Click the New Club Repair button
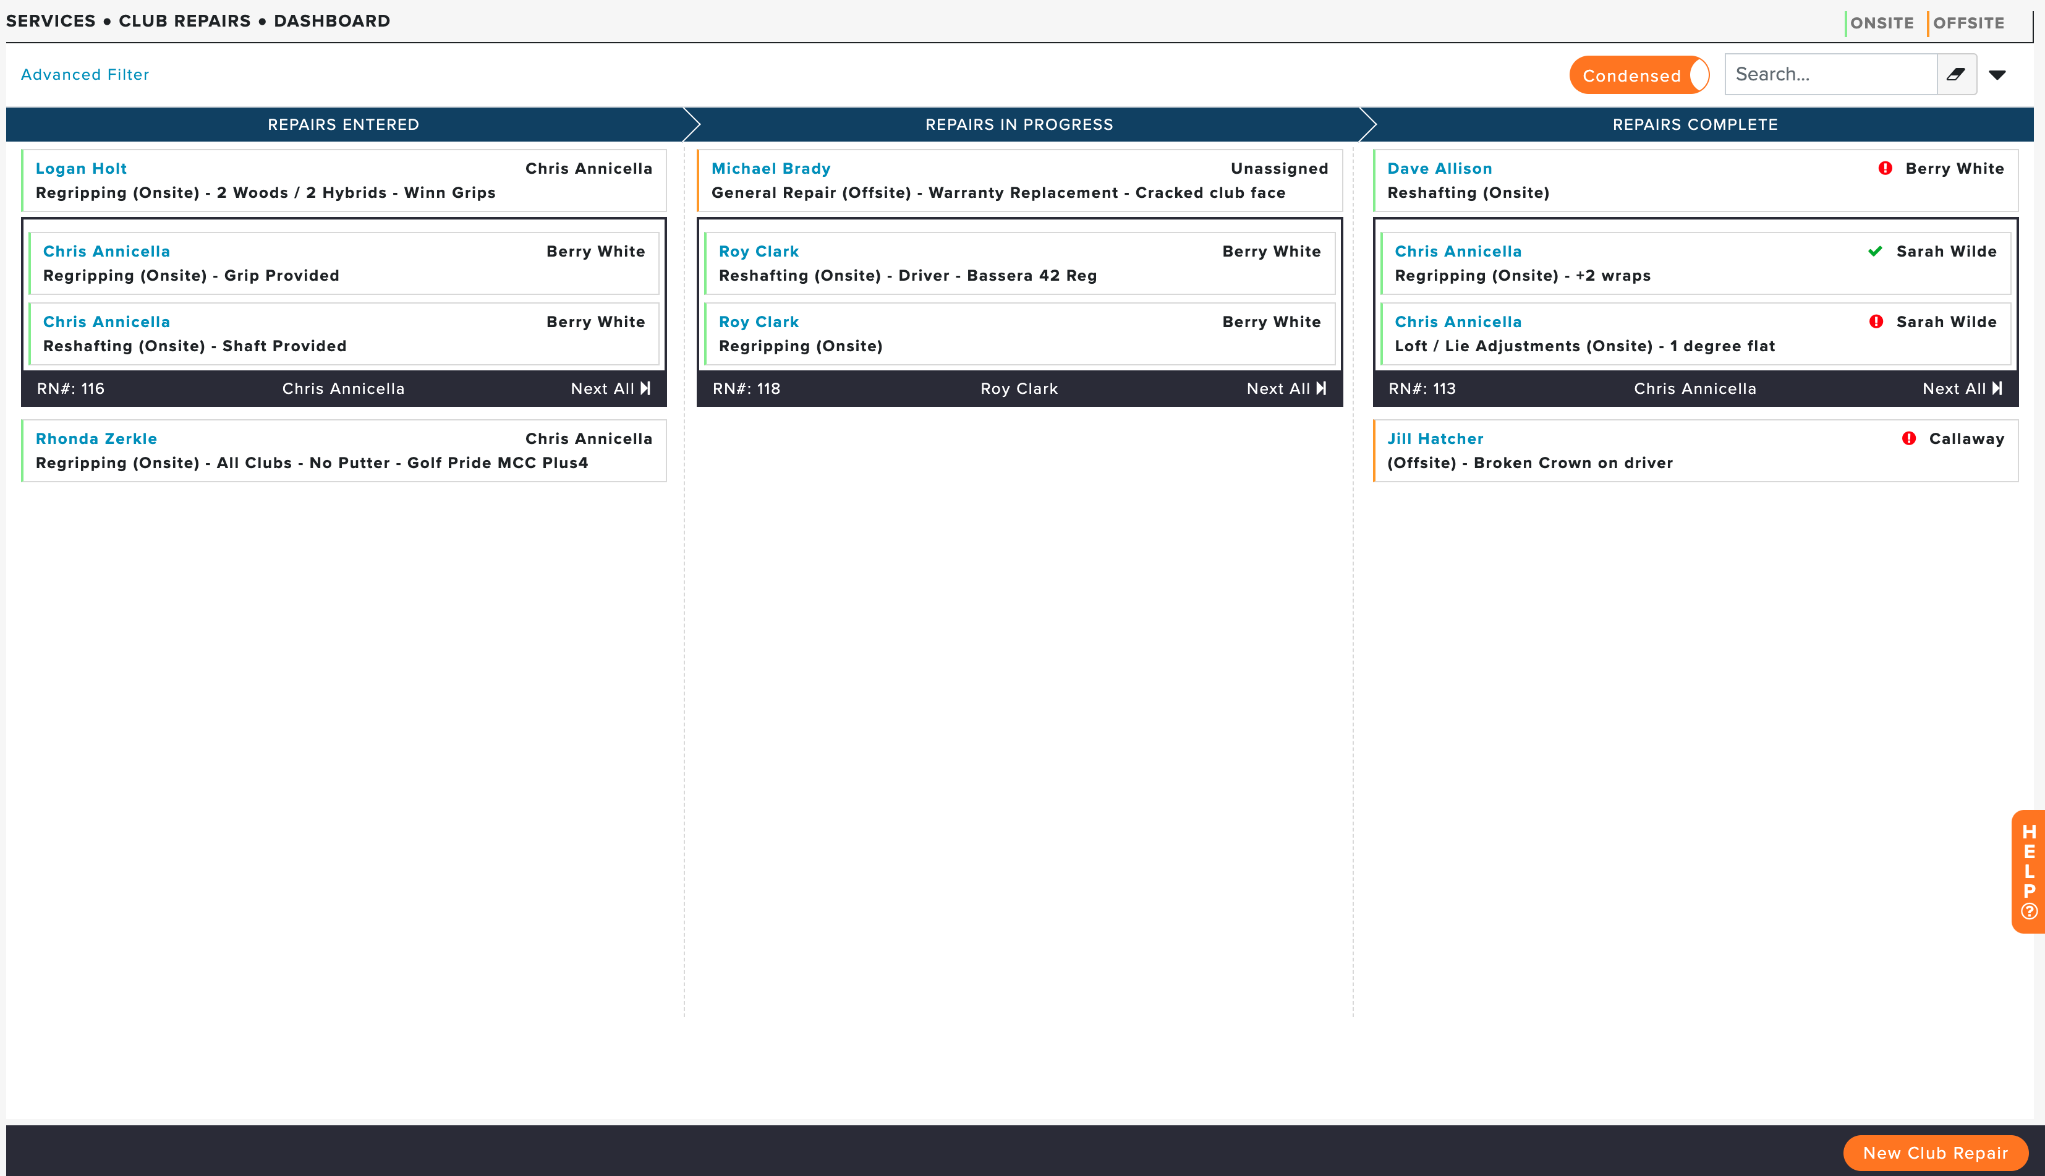 [x=1935, y=1153]
